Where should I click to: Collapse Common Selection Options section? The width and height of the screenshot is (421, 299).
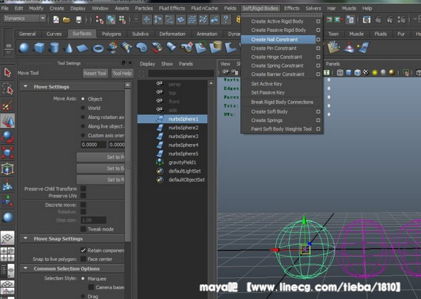(25, 268)
